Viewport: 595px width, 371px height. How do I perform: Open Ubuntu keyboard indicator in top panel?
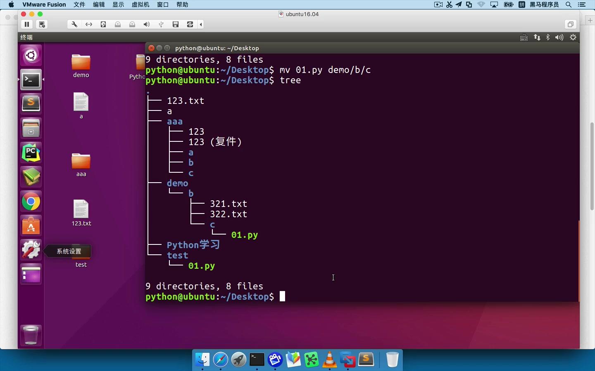click(x=524, y=38)
